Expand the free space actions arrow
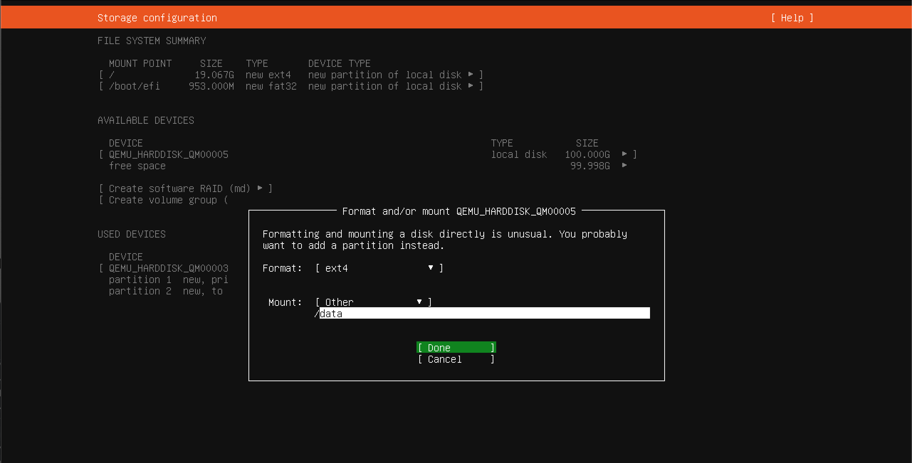Screen dimensions: 912x463 pyautogui.click(x=624, y=165)
